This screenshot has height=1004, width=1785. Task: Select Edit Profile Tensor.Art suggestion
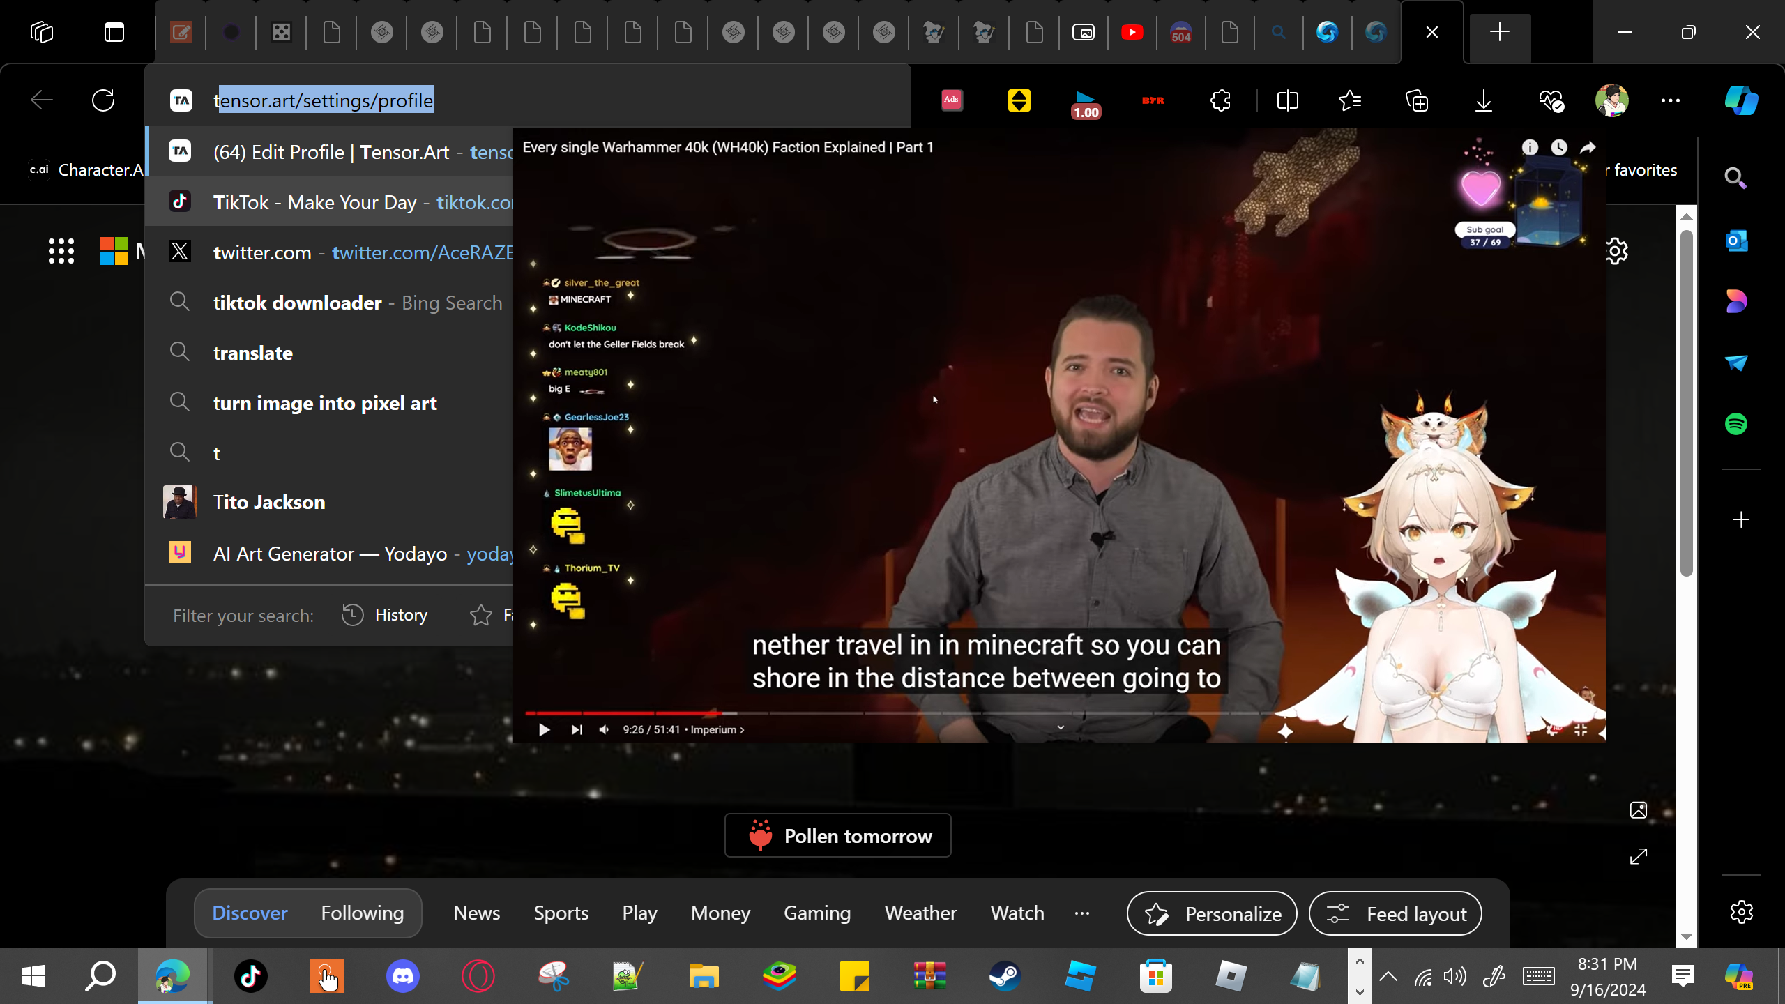[x=329, y=152]
